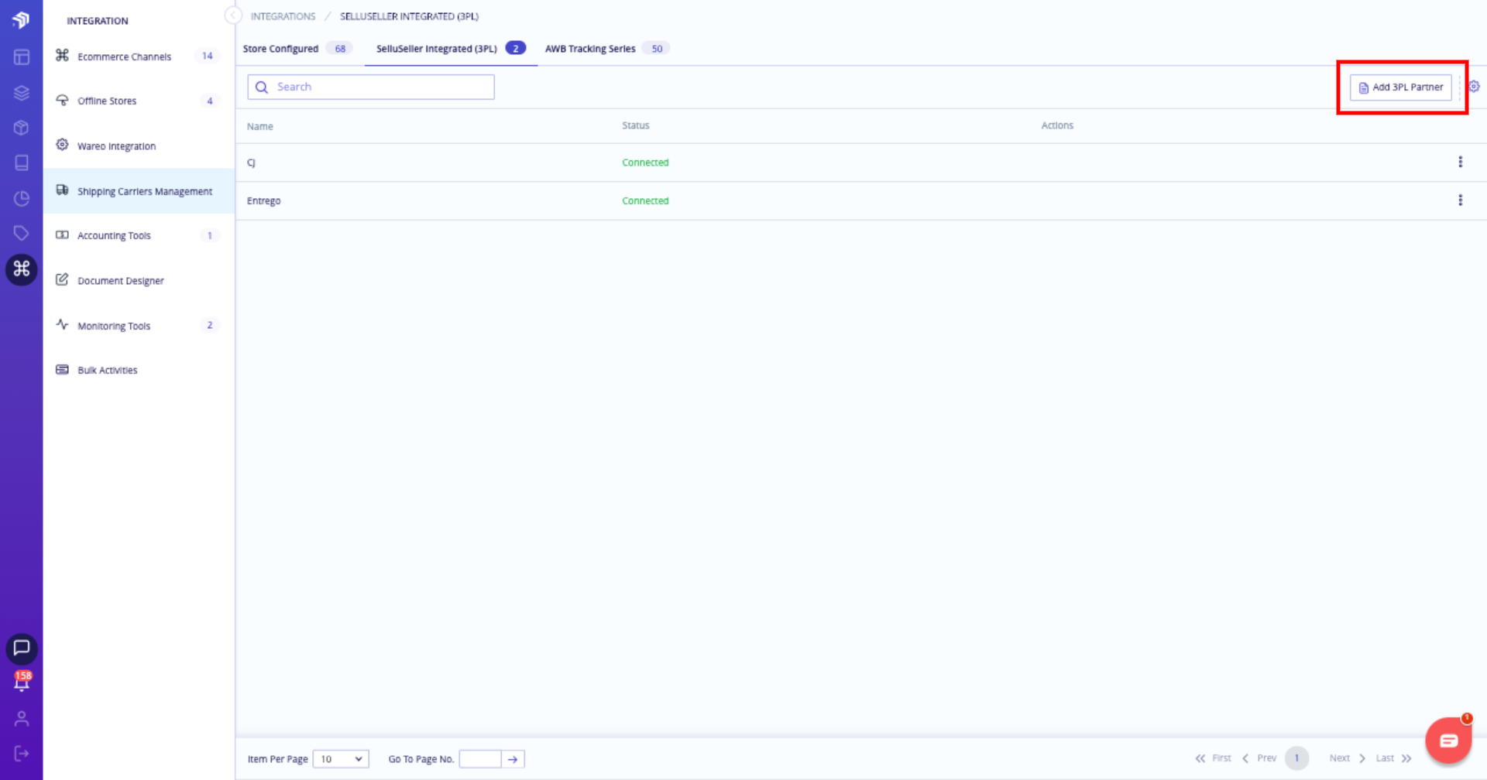Open actions menu for the CJ carrier row
The height and width of the screenshot is (780, 1487).
1461,162
